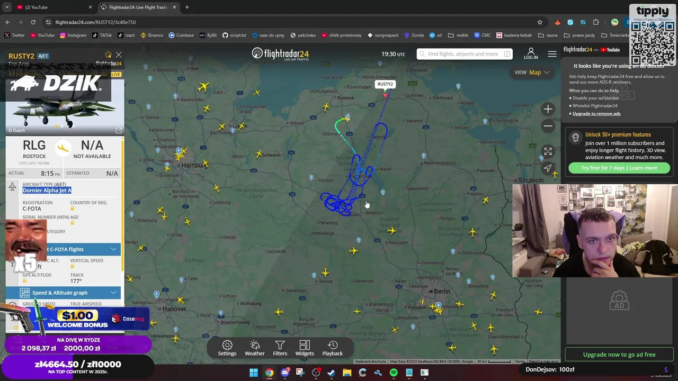The width and height of the screenshot is (678, 381).
Task: Click the address bar URL
Action: [x=95, y=22]
